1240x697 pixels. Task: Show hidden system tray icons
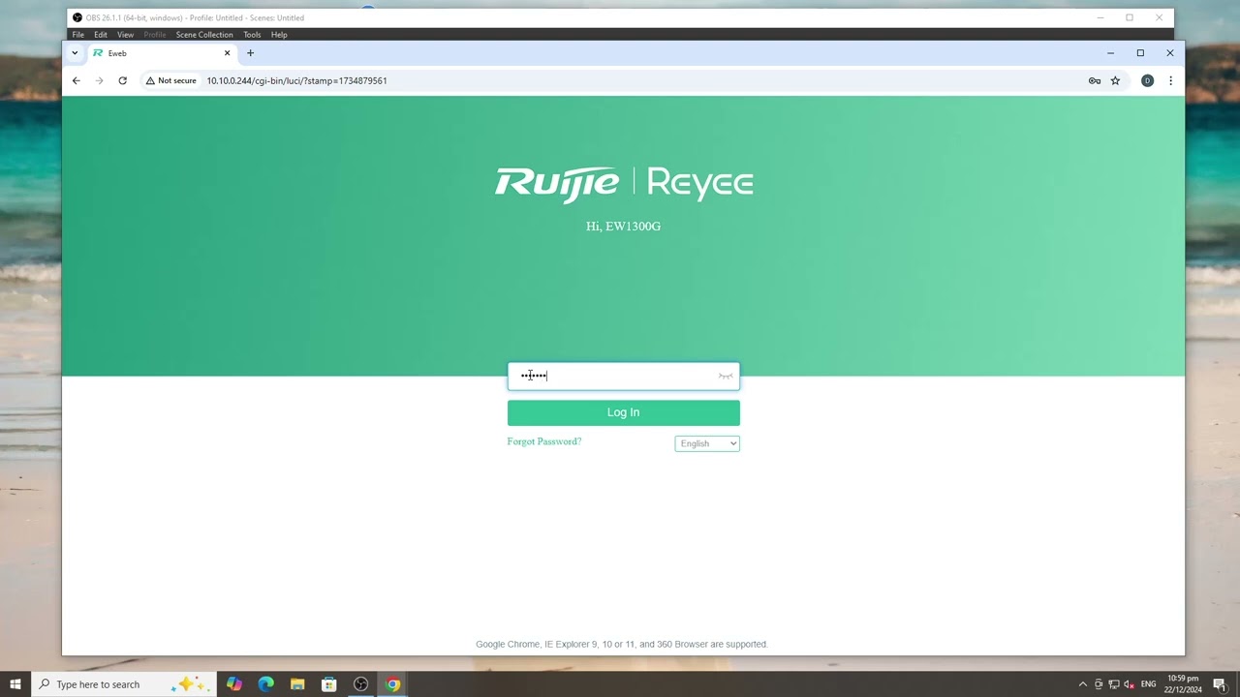pyautogui.click(x=1083, y=684)
